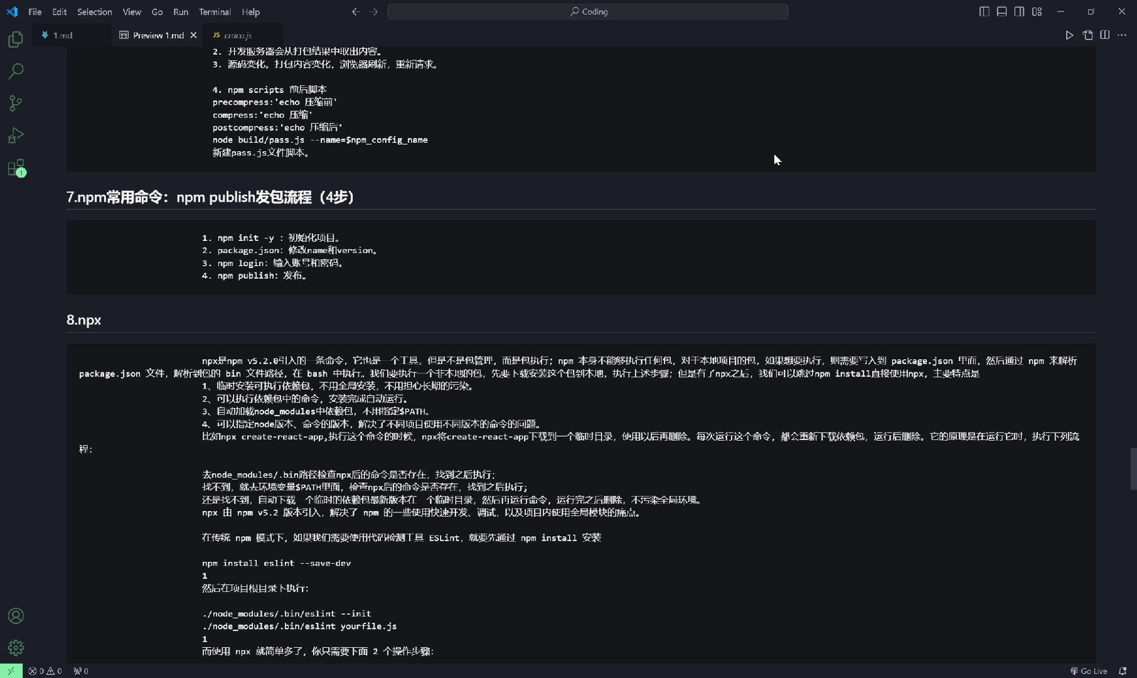Open the Help menu
This screenshot has height=678, width=1137.
pyautogui.click(x=251, y=11)
